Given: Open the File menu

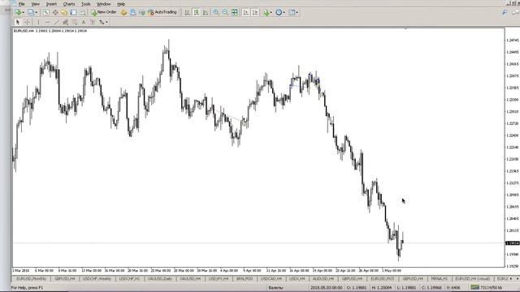Looking at the screenshot, I should coord(22,4).
